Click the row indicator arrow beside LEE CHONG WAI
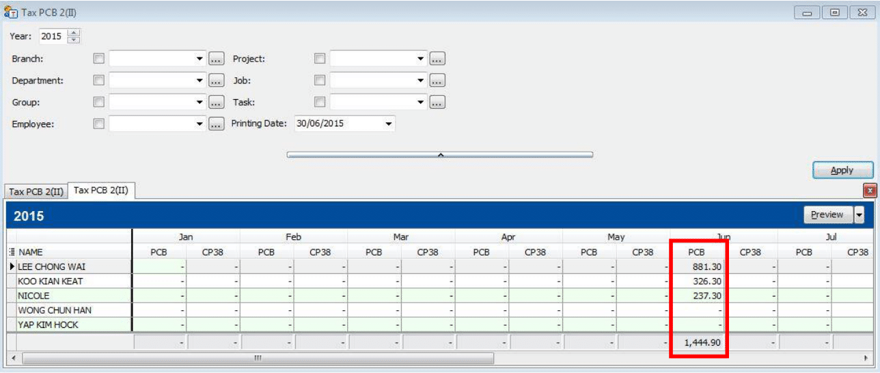The image size is (880, 373). click(x=12, y=266)
